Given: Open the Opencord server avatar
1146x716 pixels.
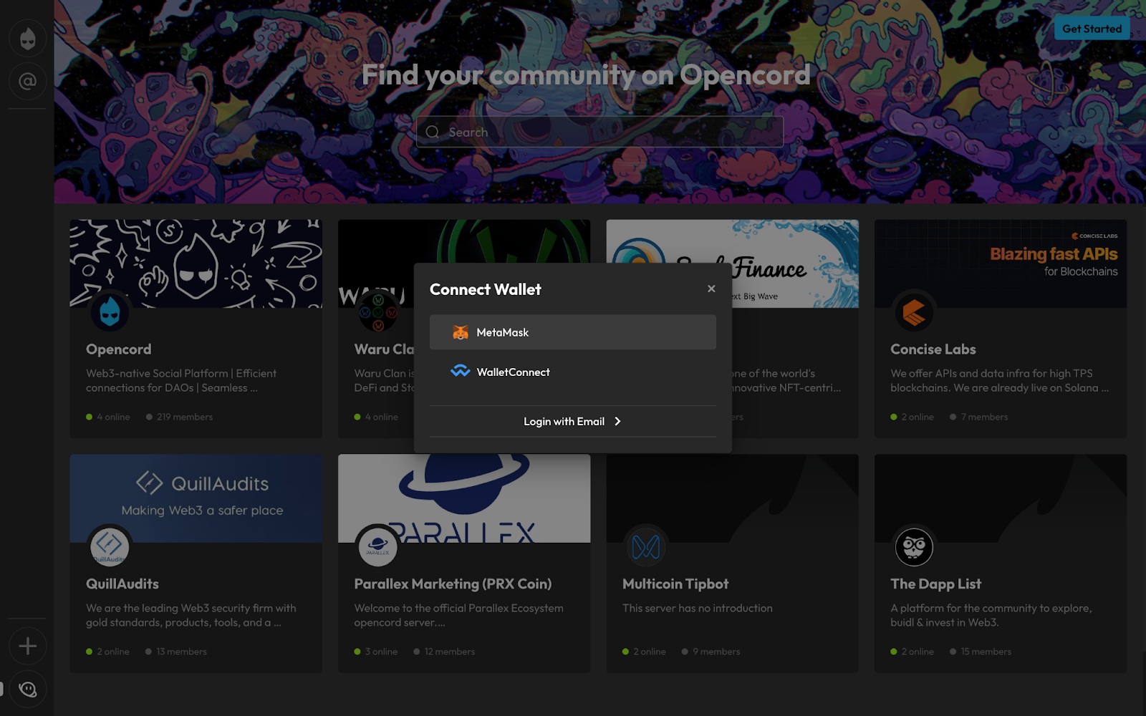Looking at the screenshot, I should coord(110,312).
